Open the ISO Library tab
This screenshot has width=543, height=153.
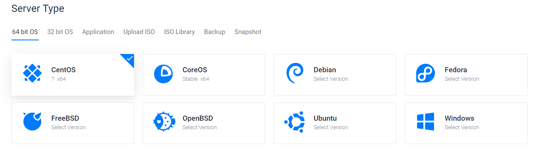tap(180, 32)
